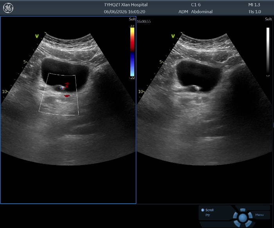
Task: Click the C1-6 probe label
Action: pyautogui.click(x=196, y=5)
